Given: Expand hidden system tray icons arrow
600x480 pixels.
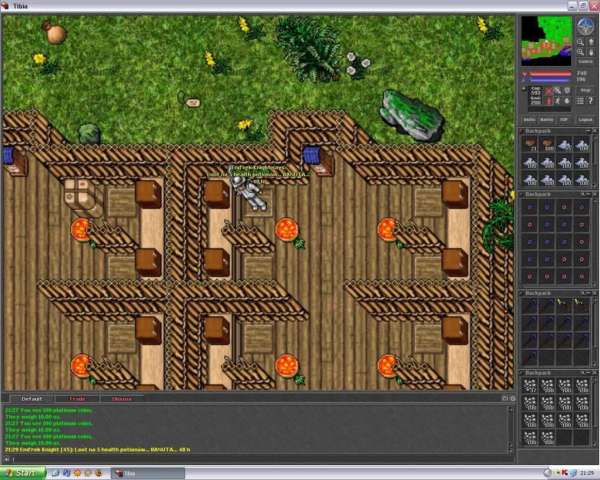Looking at the screenshot, I should tap(548, 473).
